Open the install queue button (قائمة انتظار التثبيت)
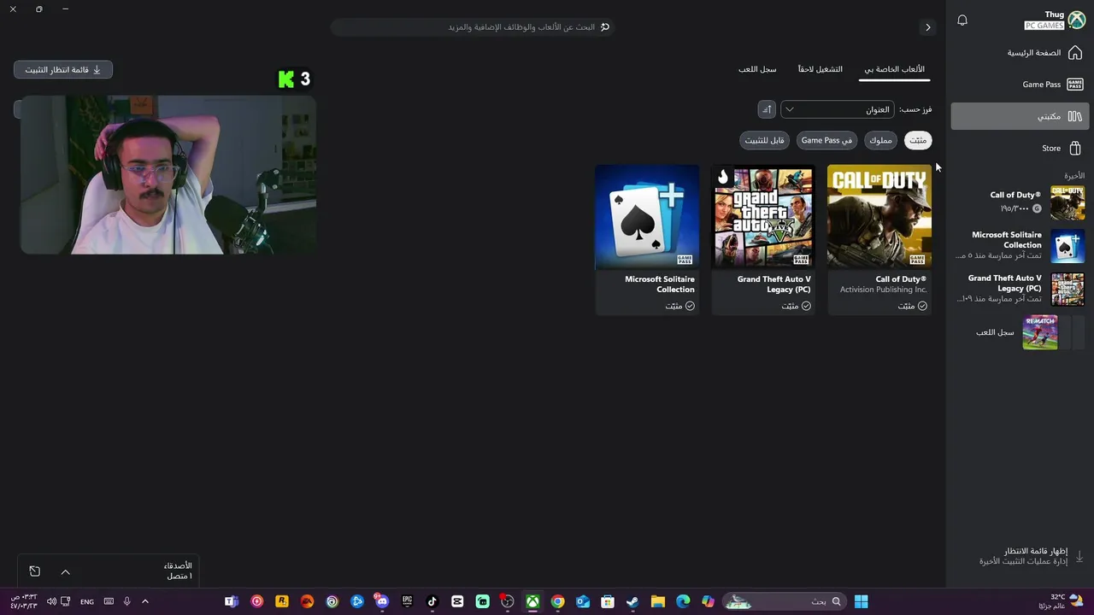The height and width of the screenshot is (615, 1094). pos(63,70)
